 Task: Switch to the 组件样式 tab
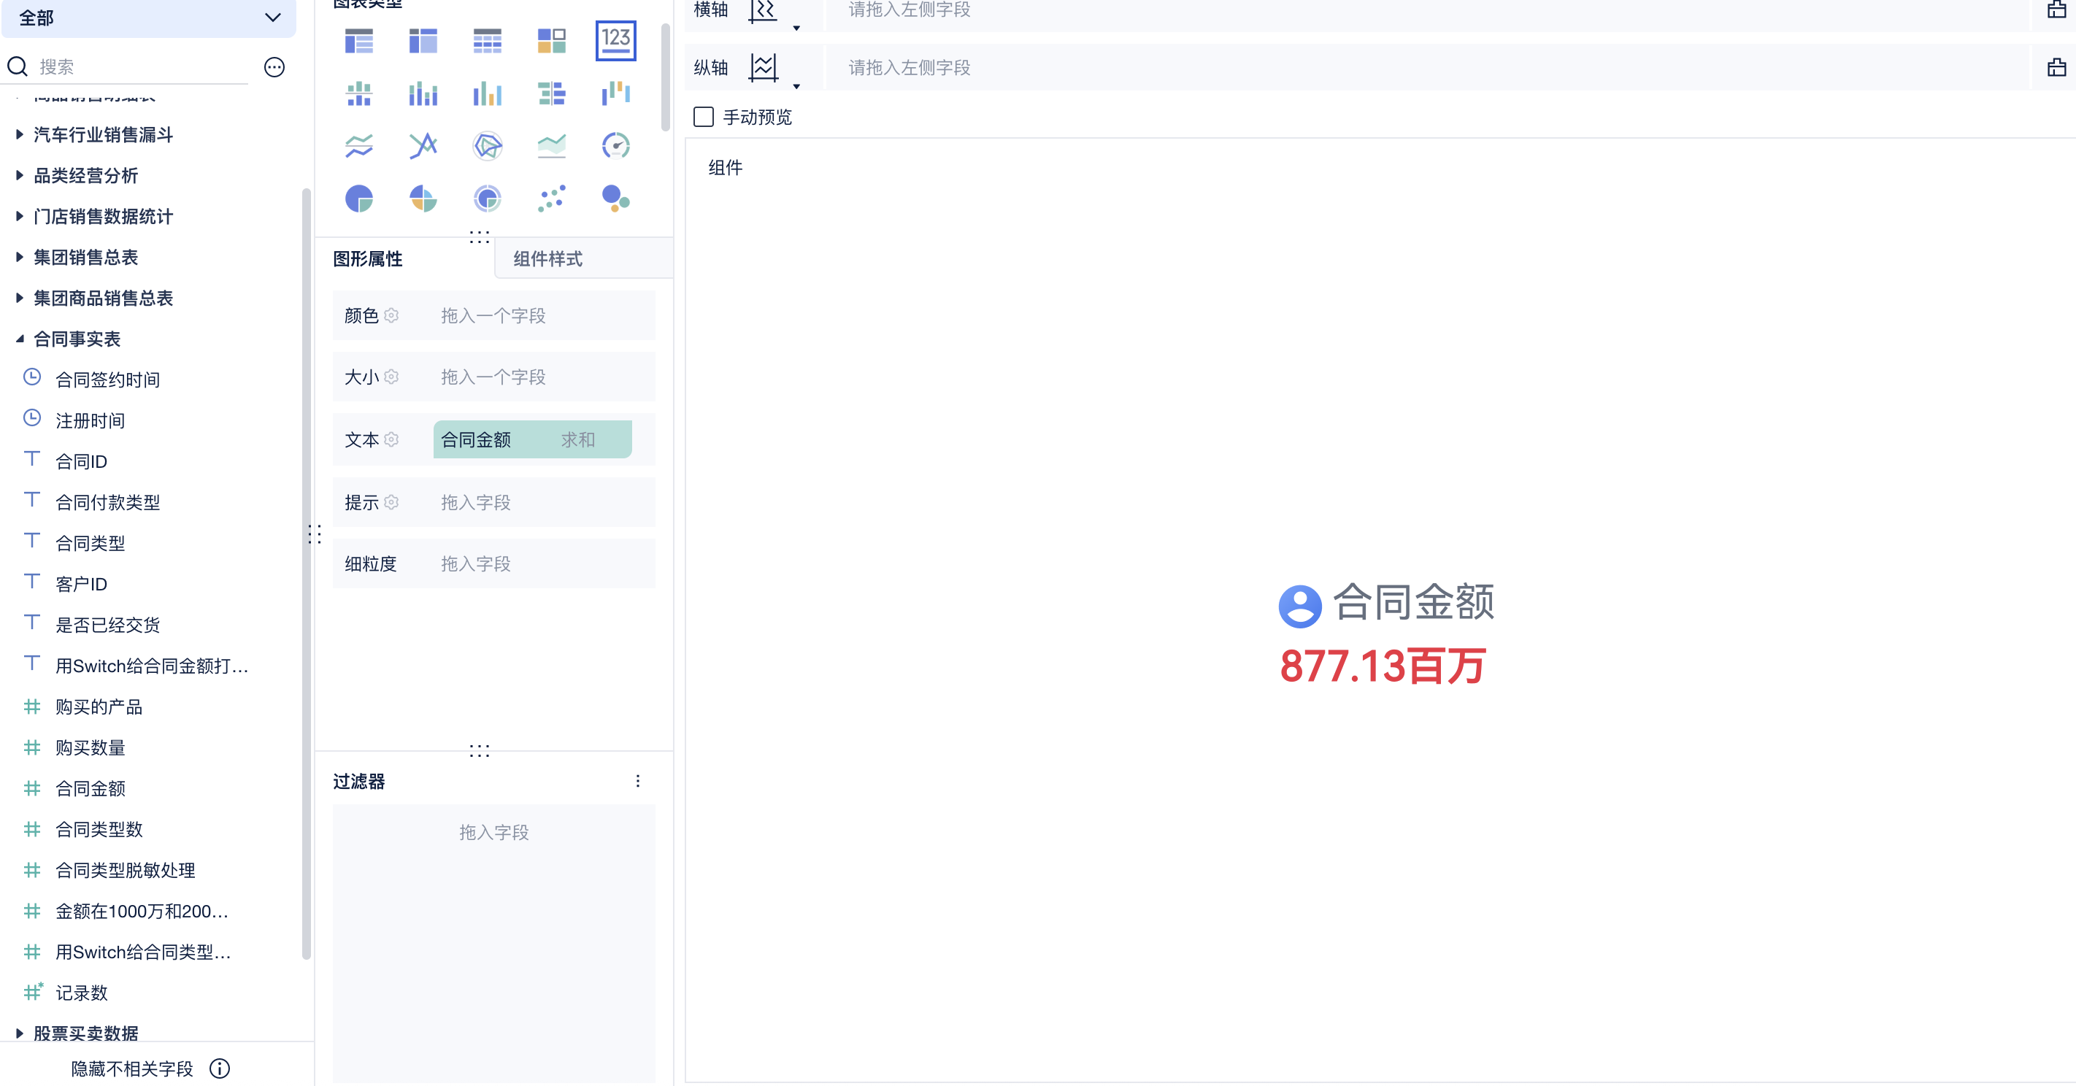point(548,258)
